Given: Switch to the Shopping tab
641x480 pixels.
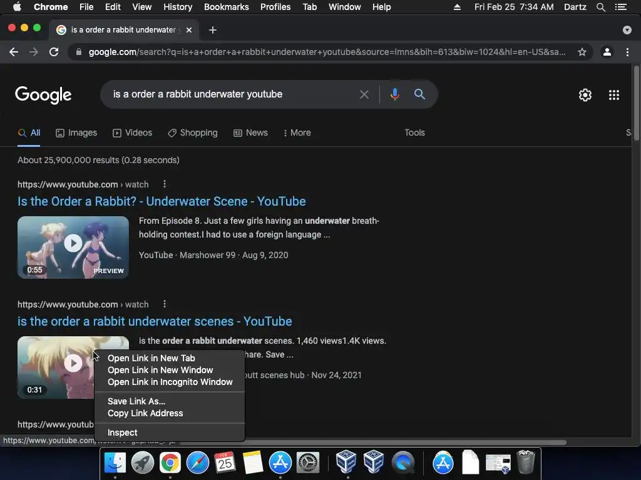Looking at the screenshot, I should (193, 132).
